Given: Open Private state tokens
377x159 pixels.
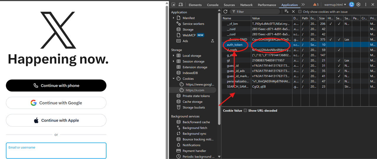Looking at the screenshot, I should click(x=196, y=96).
